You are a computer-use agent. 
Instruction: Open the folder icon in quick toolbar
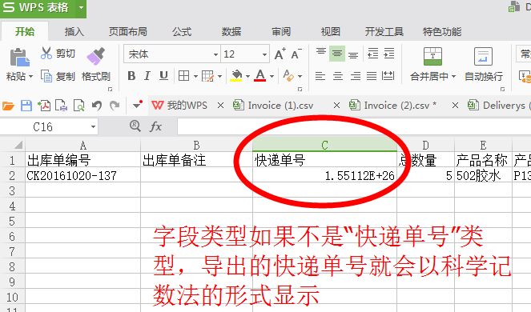coord(8,106)
